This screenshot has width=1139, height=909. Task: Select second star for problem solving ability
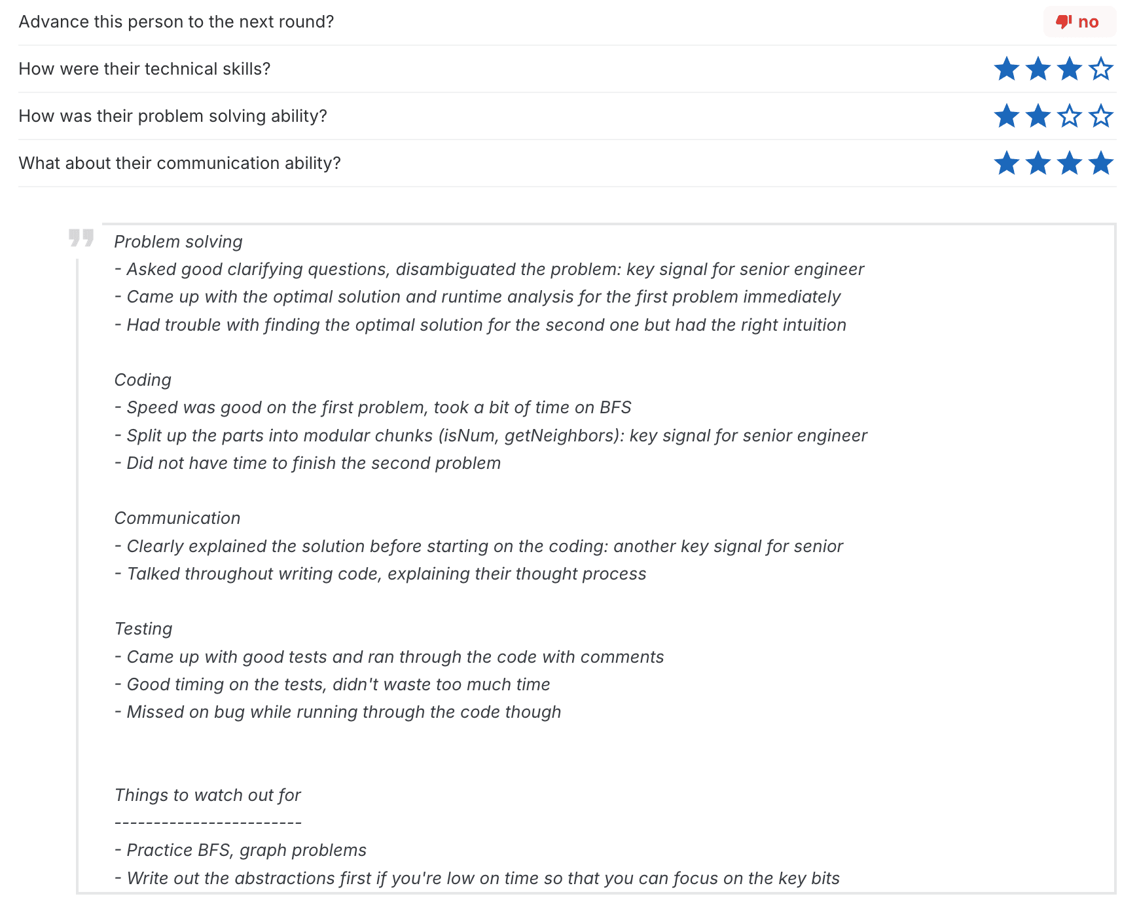pos(1038,116)
